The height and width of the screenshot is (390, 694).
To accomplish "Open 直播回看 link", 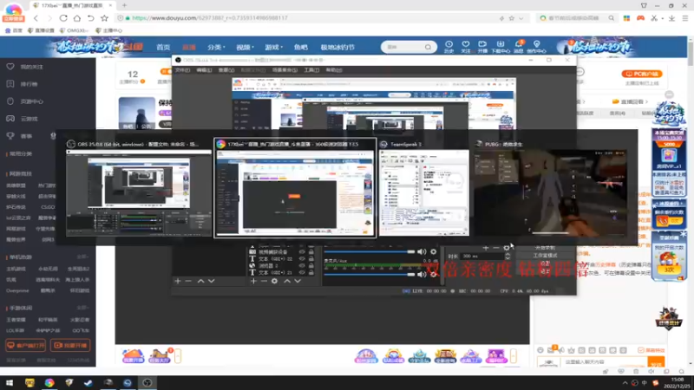I will pos(631,101).
